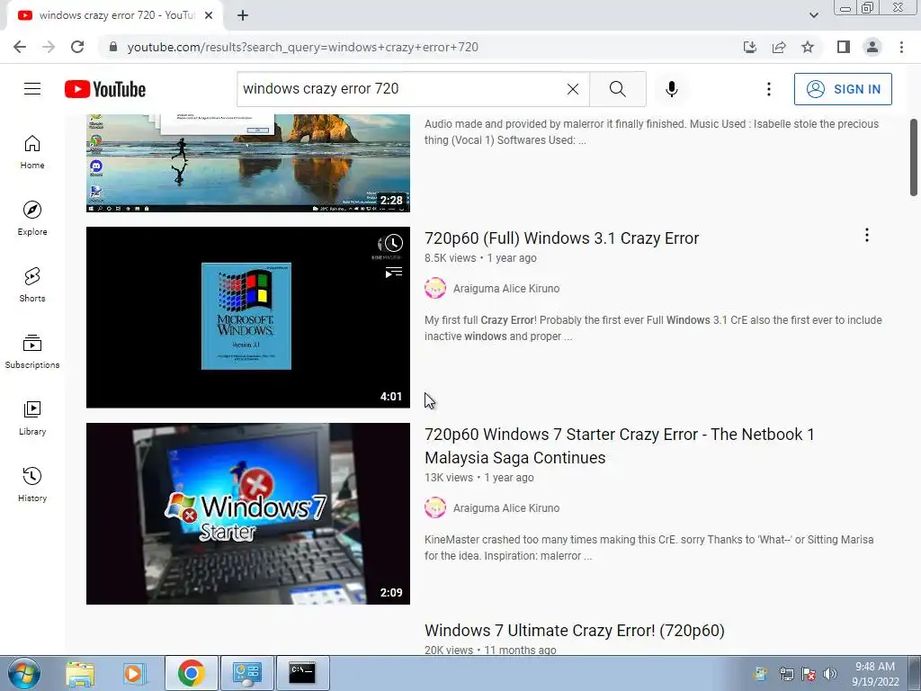Open the Chrome three-dot menu
The height and width of the screenshot is (691, 921).
point(901,47)
